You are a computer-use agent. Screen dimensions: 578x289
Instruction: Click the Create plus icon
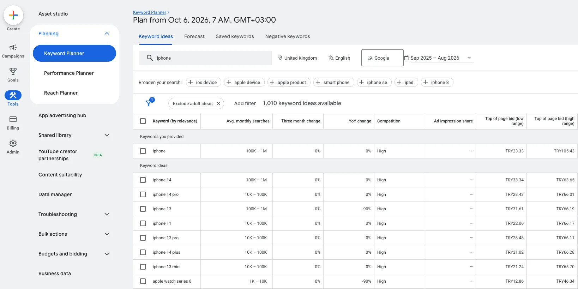tap(13, 15)
